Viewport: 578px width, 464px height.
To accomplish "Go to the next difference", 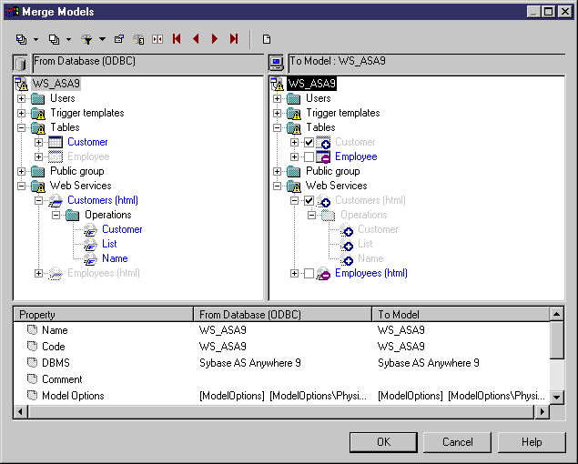I will 215,39.
